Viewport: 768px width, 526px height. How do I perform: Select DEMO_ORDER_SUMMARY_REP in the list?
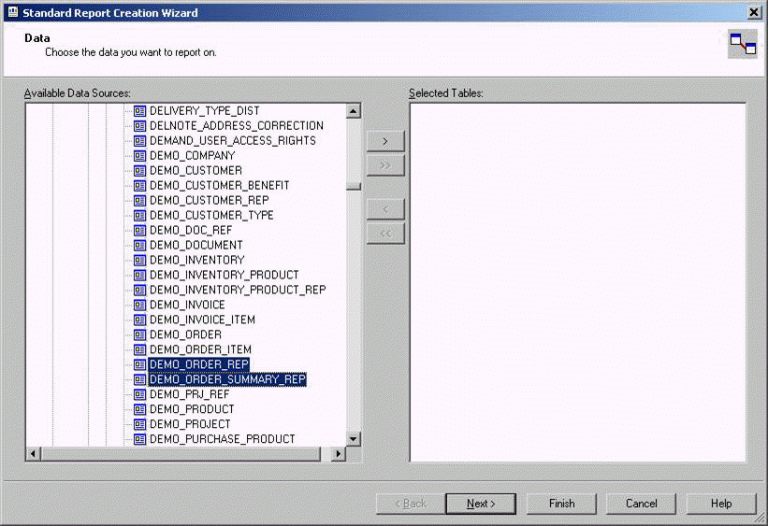(227, 379)
